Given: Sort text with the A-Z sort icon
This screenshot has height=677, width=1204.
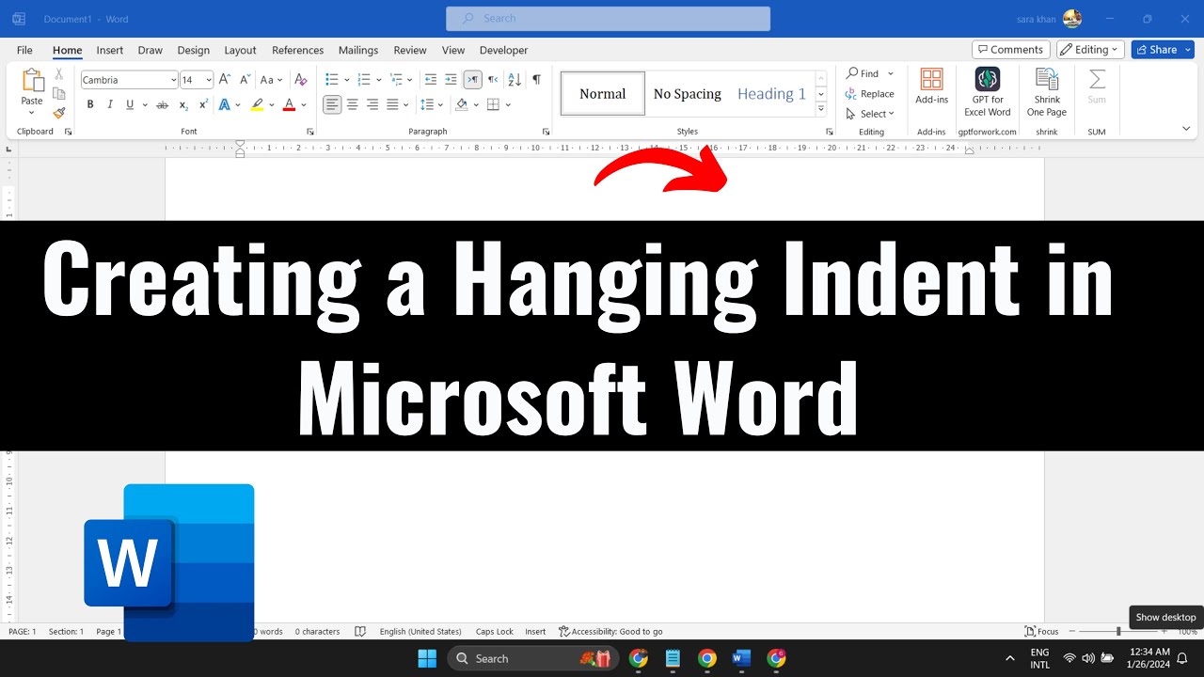Looking at the screenshot, I should pos(515,80).
